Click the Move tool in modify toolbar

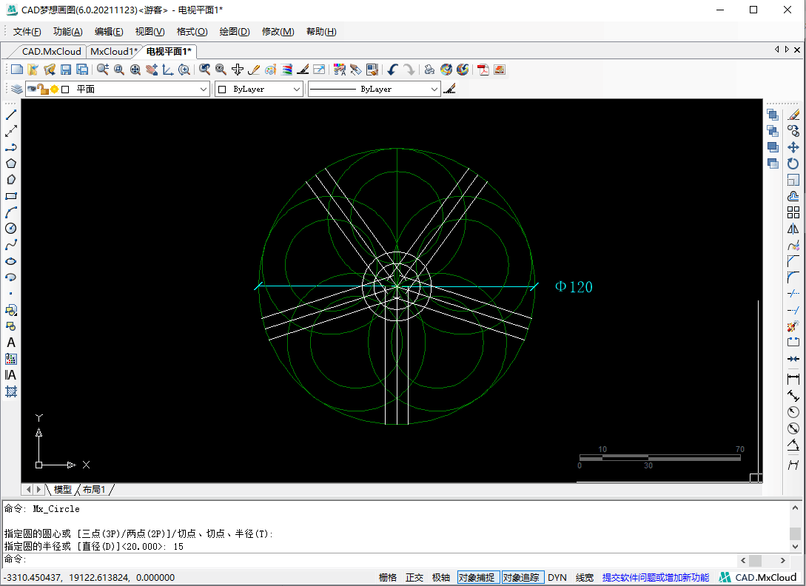pos(793,147)
